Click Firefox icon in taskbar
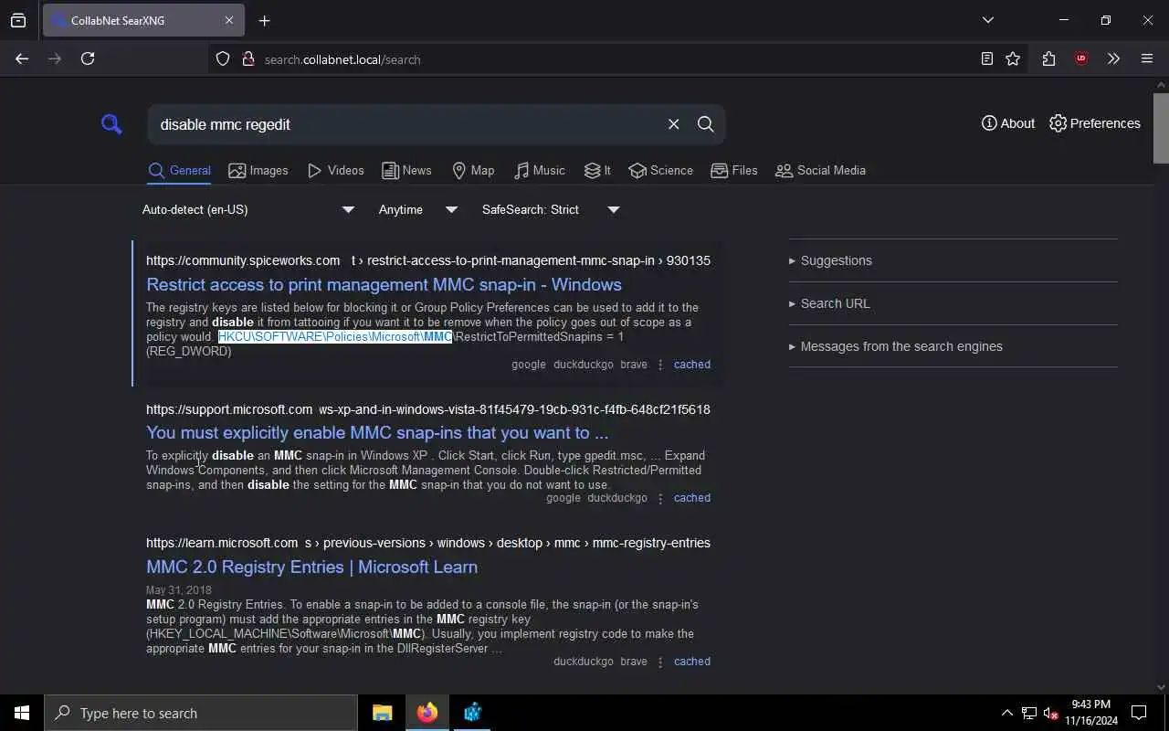The width and height of the screenshot is (1169, 731). click(427, 713)
